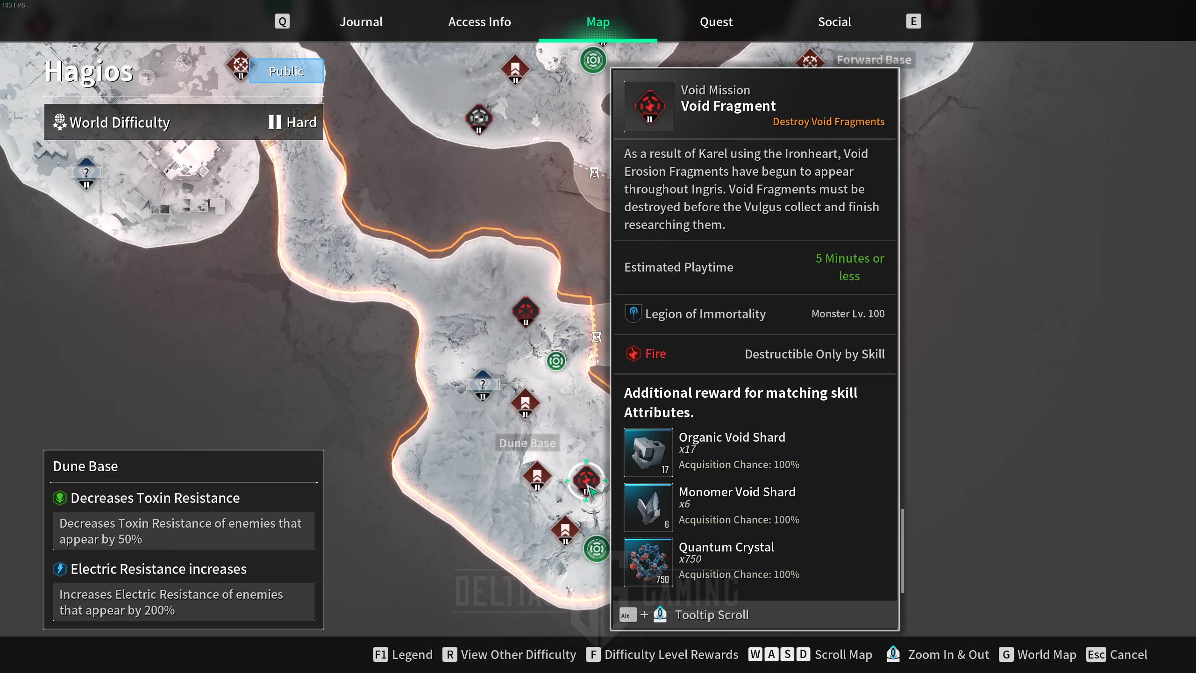Click the World Difficulty settings icon

click(59, 122)
